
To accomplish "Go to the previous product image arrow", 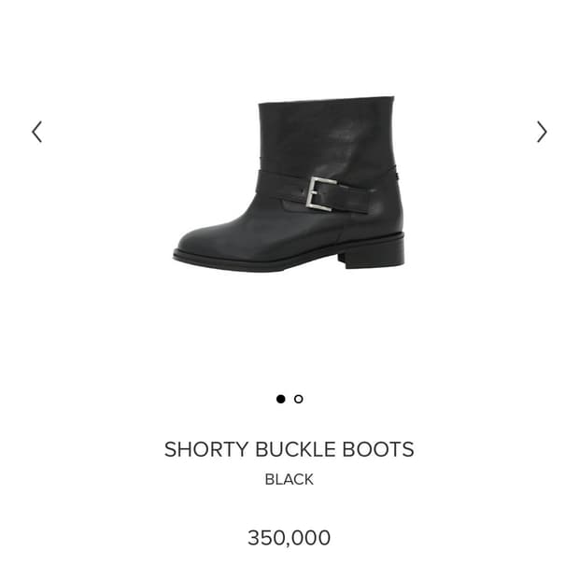I will [37, 132].
